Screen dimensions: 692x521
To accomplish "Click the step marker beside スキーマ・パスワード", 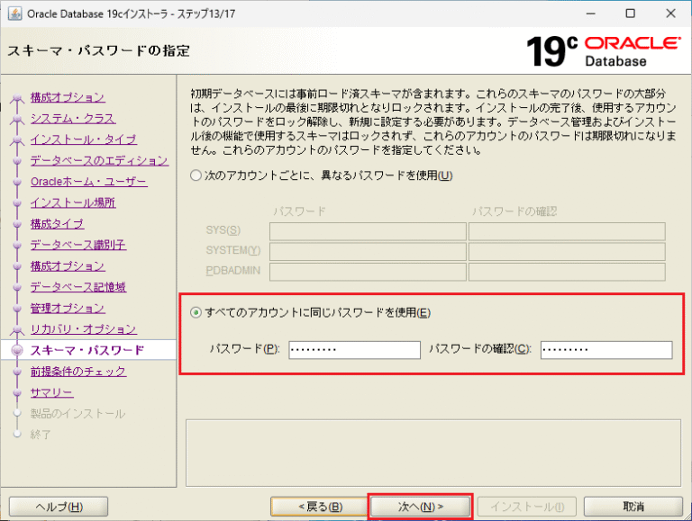I will tap(17, 350).
